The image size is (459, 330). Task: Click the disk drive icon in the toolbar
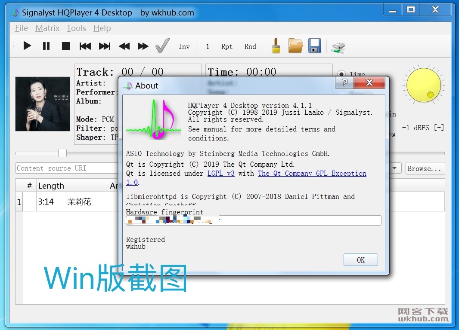338,48
